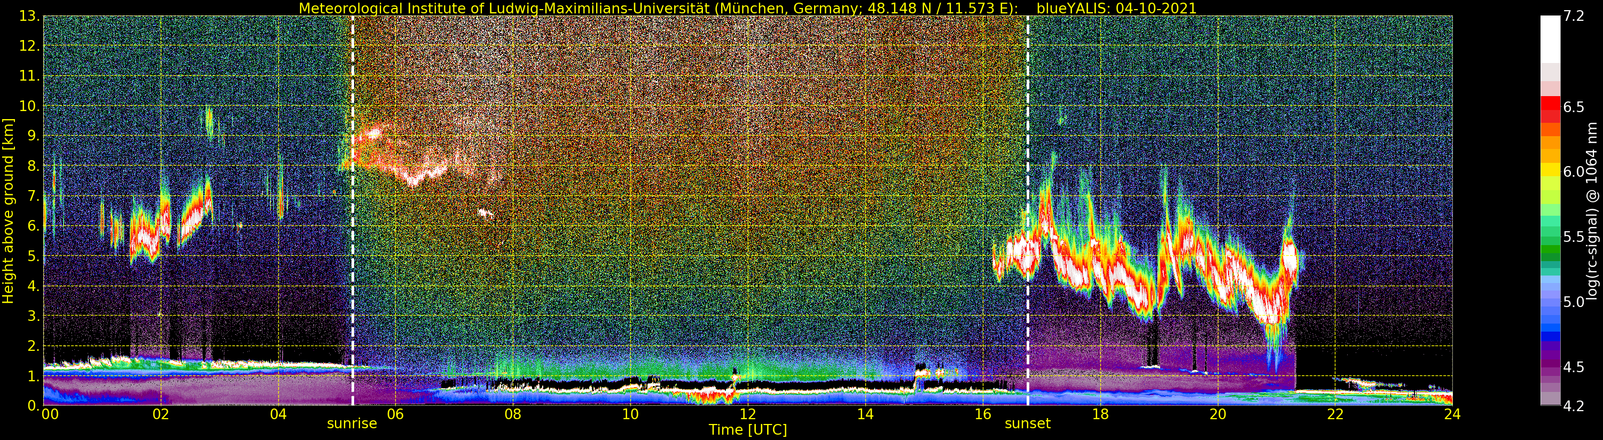Image resolution: width=1603 pixels, height=440 pixels.
Task: Click the height axis tick label 1
Action: click(34, 376)
